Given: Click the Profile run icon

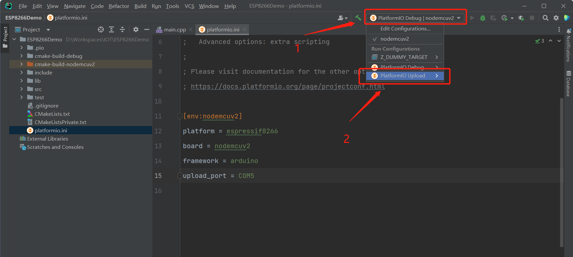Looking at the screenshot, I should click(504, 18).
